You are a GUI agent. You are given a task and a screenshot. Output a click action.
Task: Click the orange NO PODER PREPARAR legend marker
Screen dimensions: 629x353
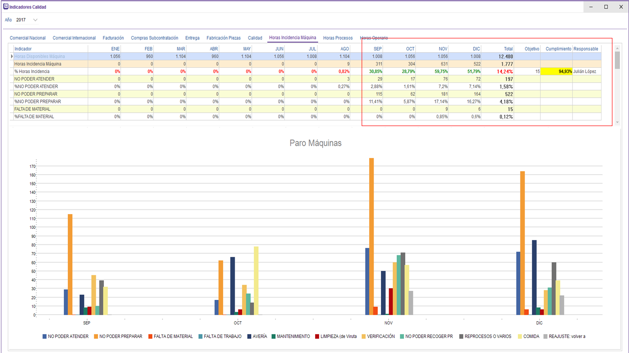point(96,336)
